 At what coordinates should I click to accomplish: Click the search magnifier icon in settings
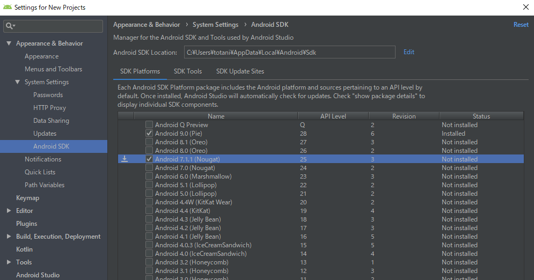9,26
